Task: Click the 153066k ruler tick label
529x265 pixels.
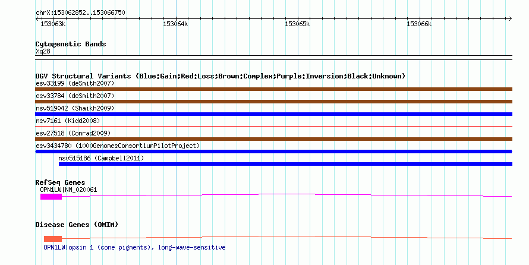Action: (x=419, y=24)
